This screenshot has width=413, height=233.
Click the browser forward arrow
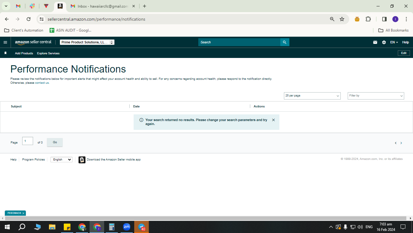tap(18, 19)
